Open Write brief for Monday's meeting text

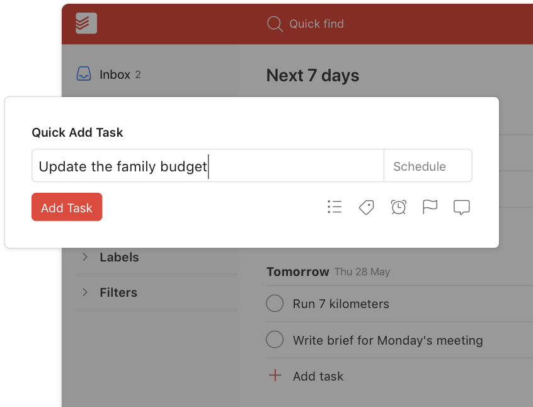[x=388, y=340]
